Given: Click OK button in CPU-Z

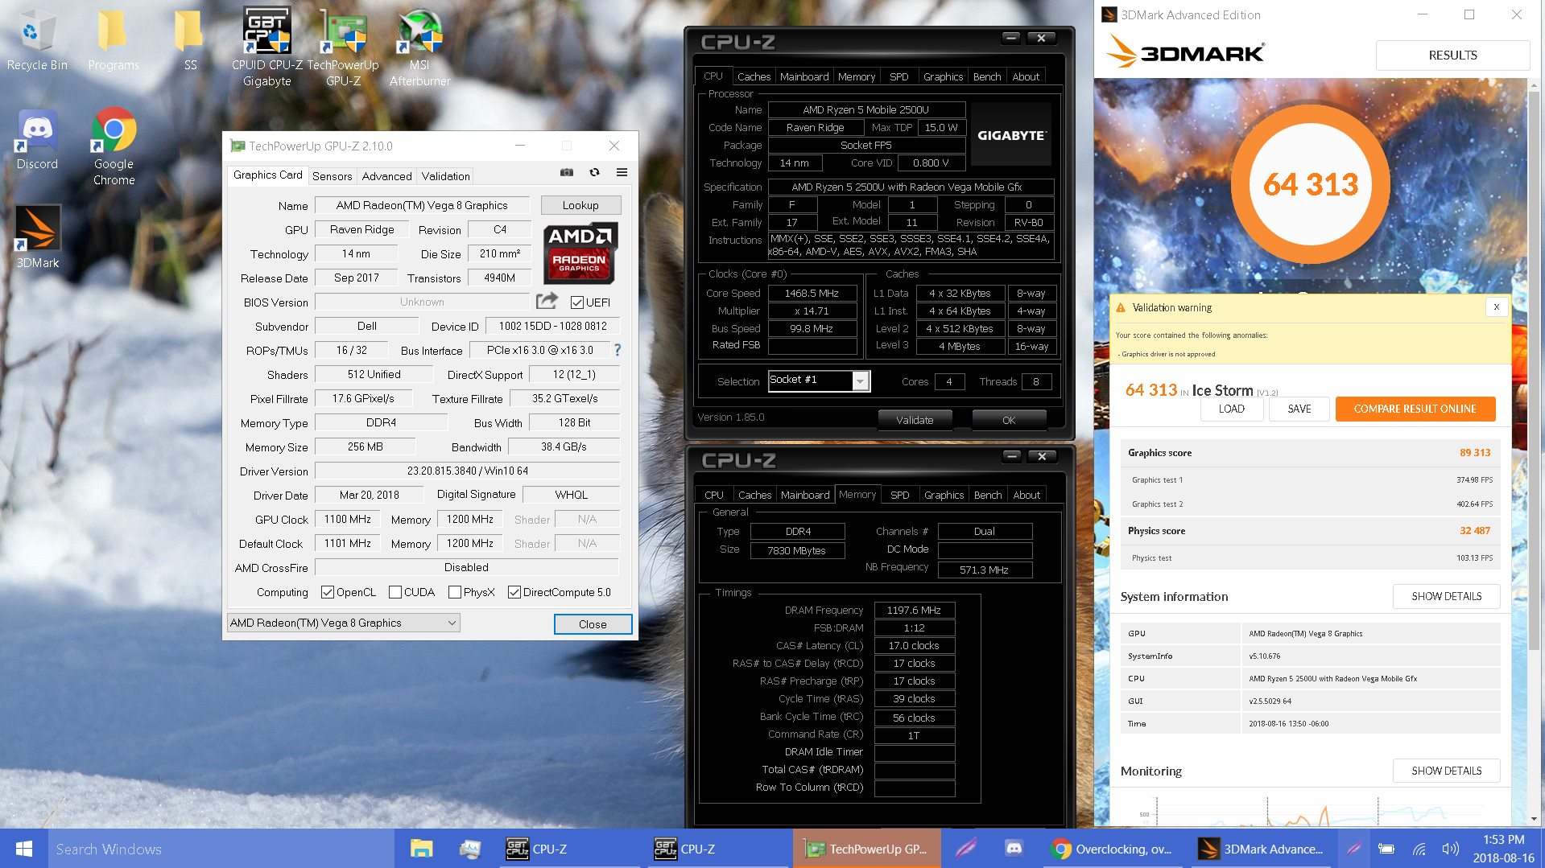Looking at the screenshot, I should 1009,420.
